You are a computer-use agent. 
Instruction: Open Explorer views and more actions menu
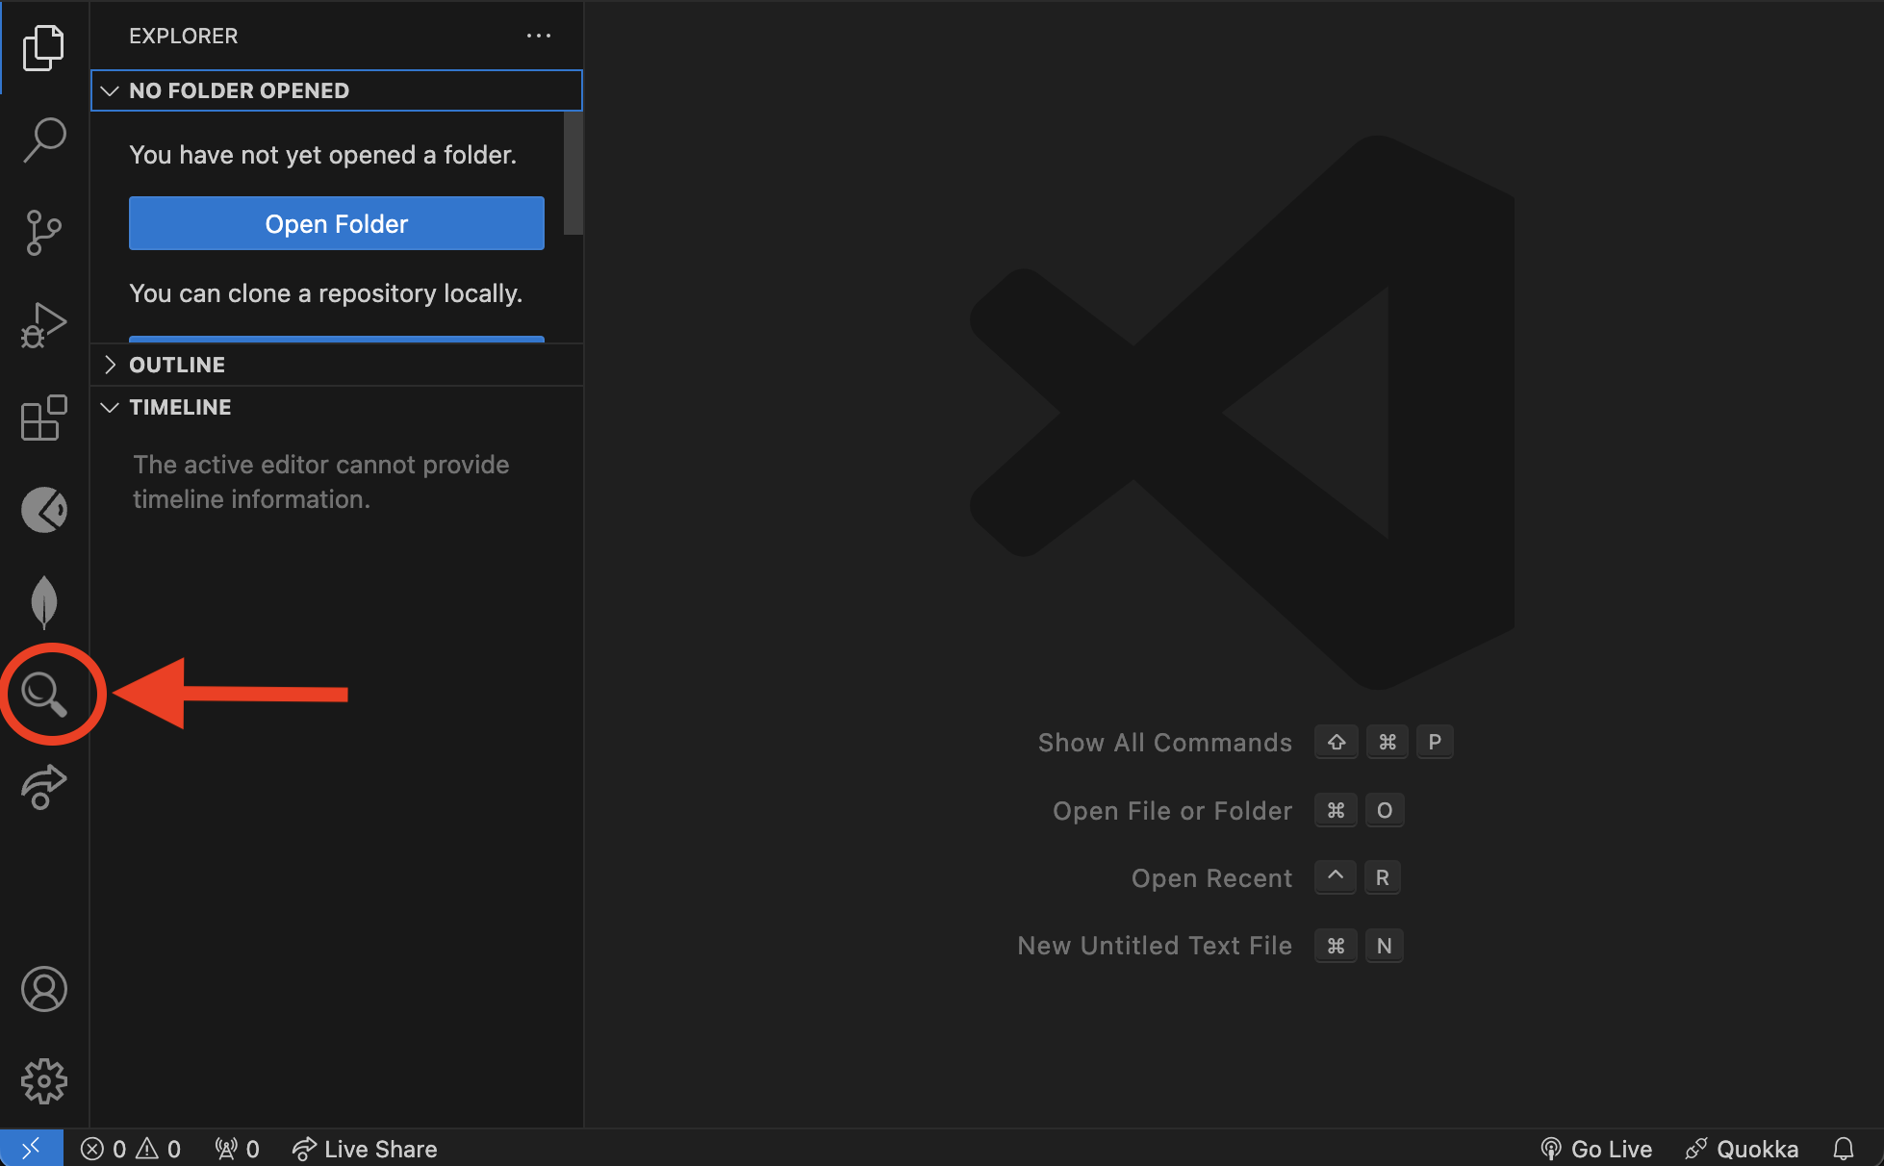coord(539,36)
